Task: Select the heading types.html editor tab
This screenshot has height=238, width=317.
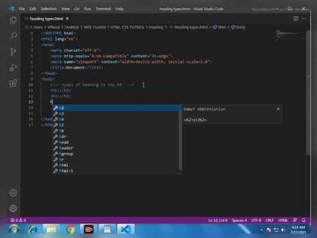Action: 46,19
